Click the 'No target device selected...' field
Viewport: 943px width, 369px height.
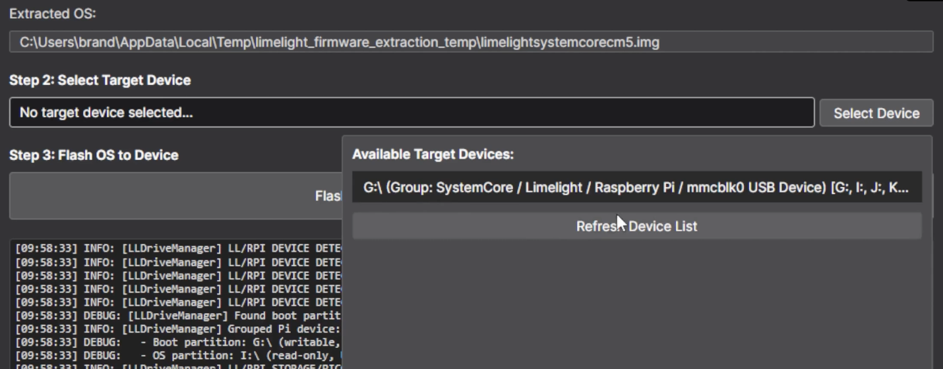[x=411, y=113]
